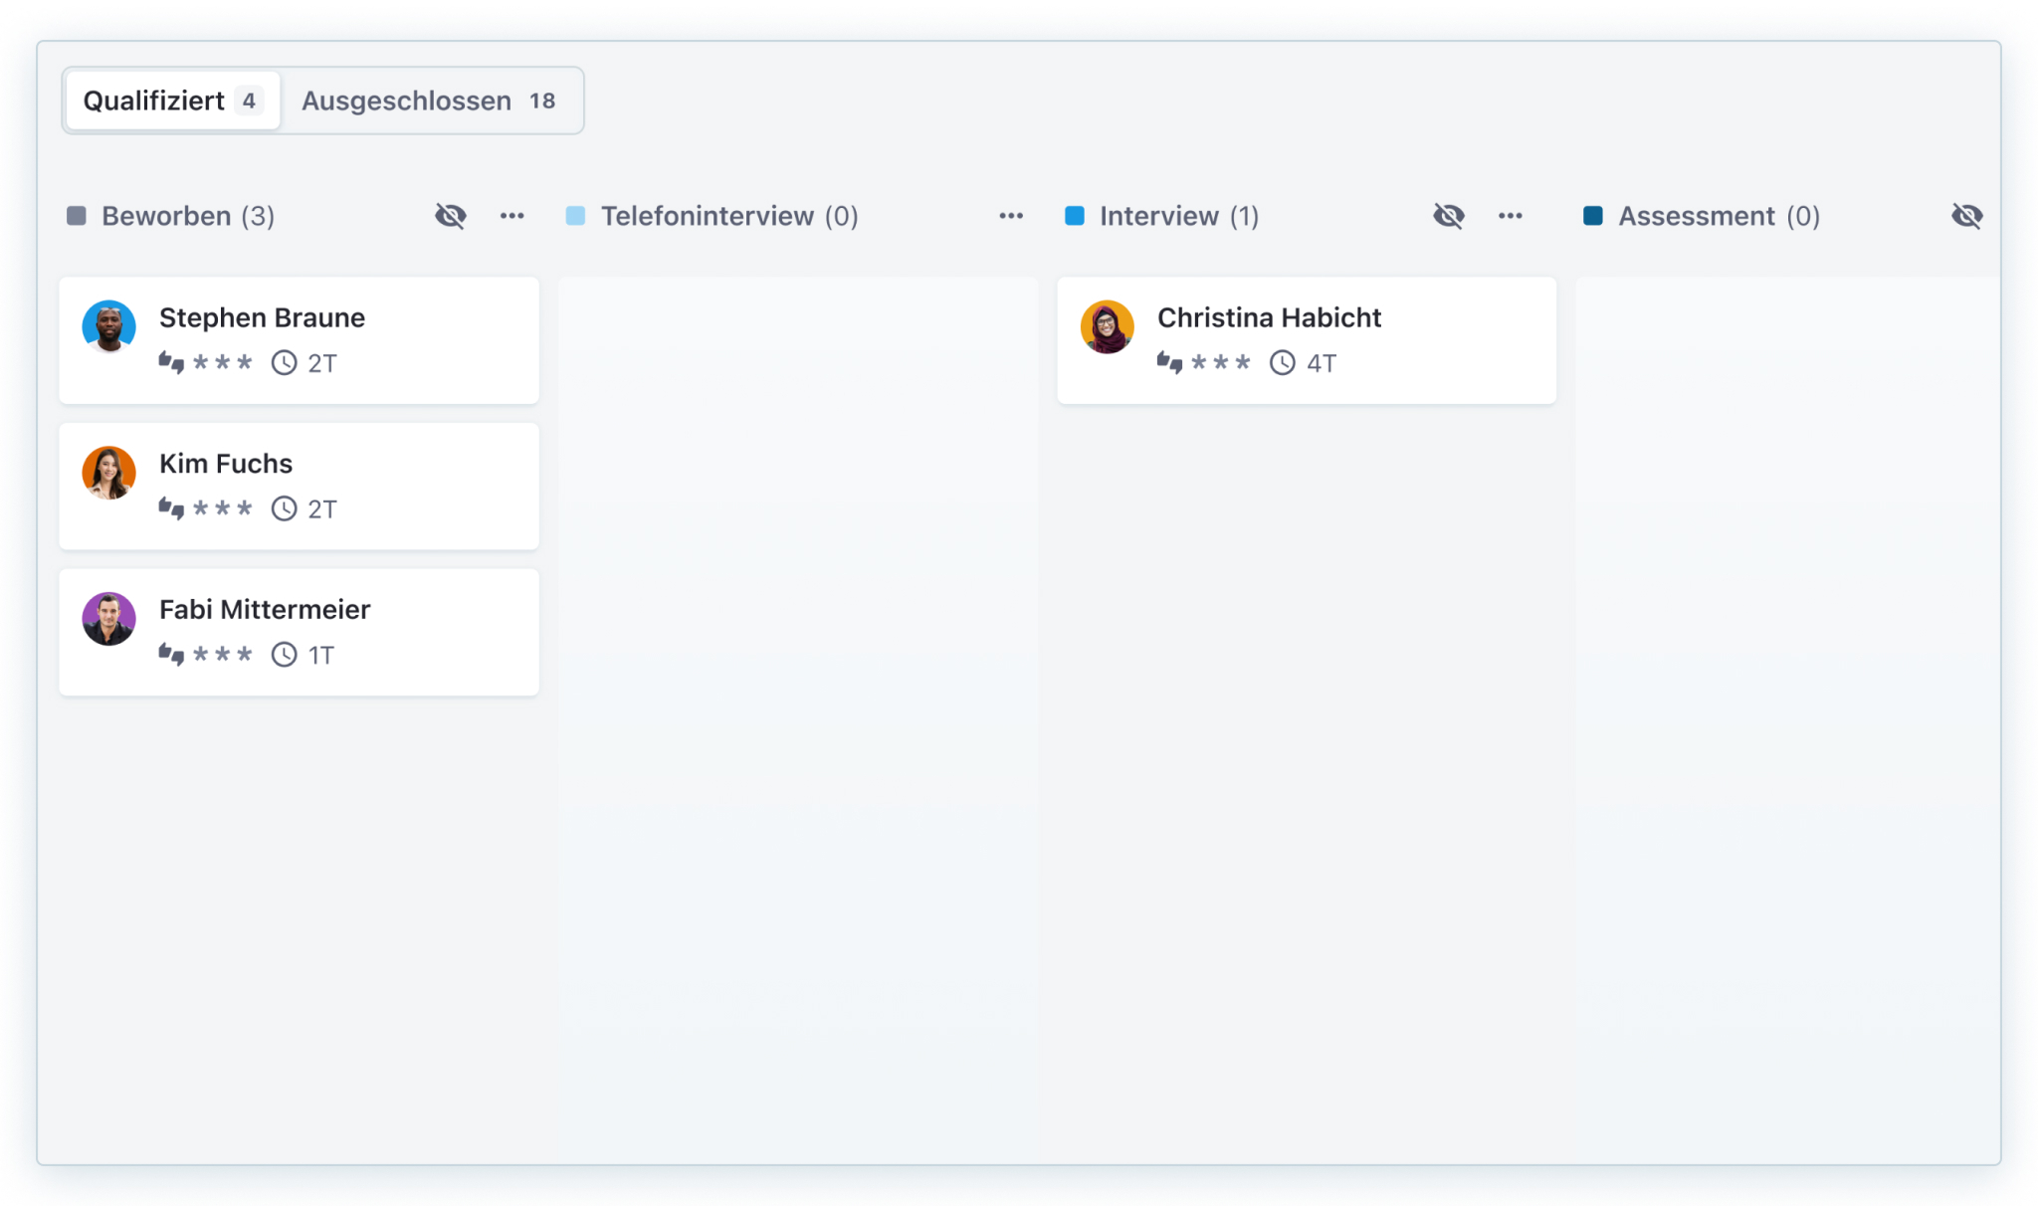This screenshot has width=2038, height=1206.
Task: Open more options menu for Telefoninterview column
Action: pos(1011,216)
